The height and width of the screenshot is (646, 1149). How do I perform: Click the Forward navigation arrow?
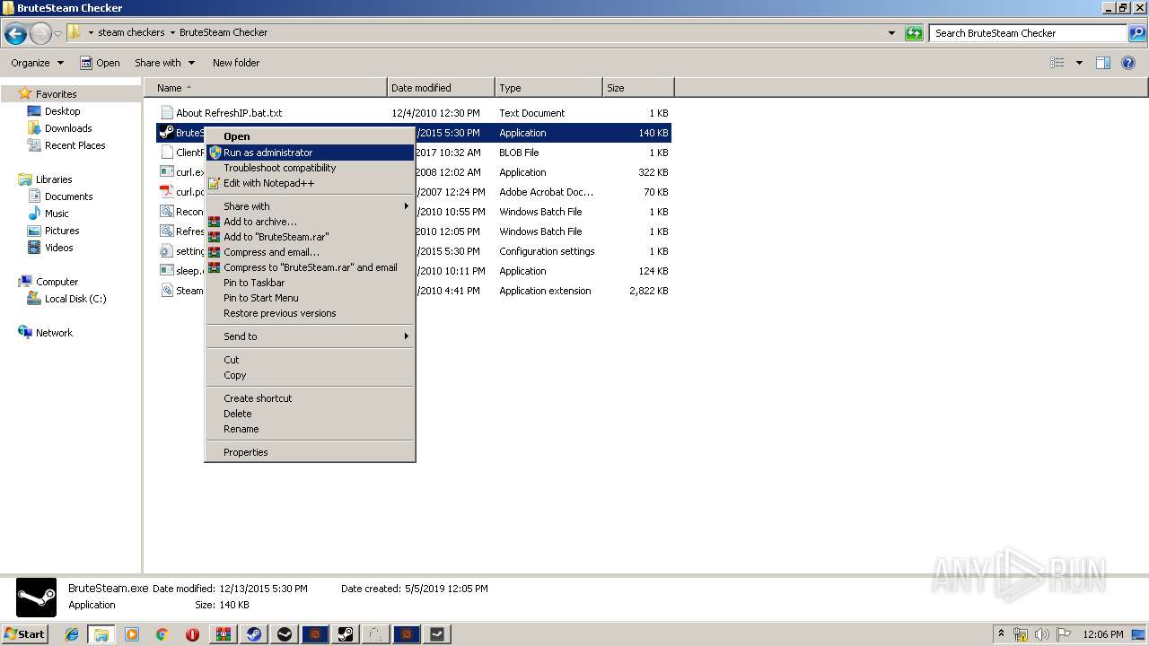coord(40,33)
